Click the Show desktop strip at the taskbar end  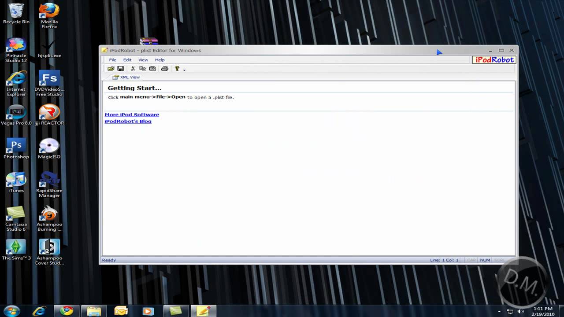560,311
